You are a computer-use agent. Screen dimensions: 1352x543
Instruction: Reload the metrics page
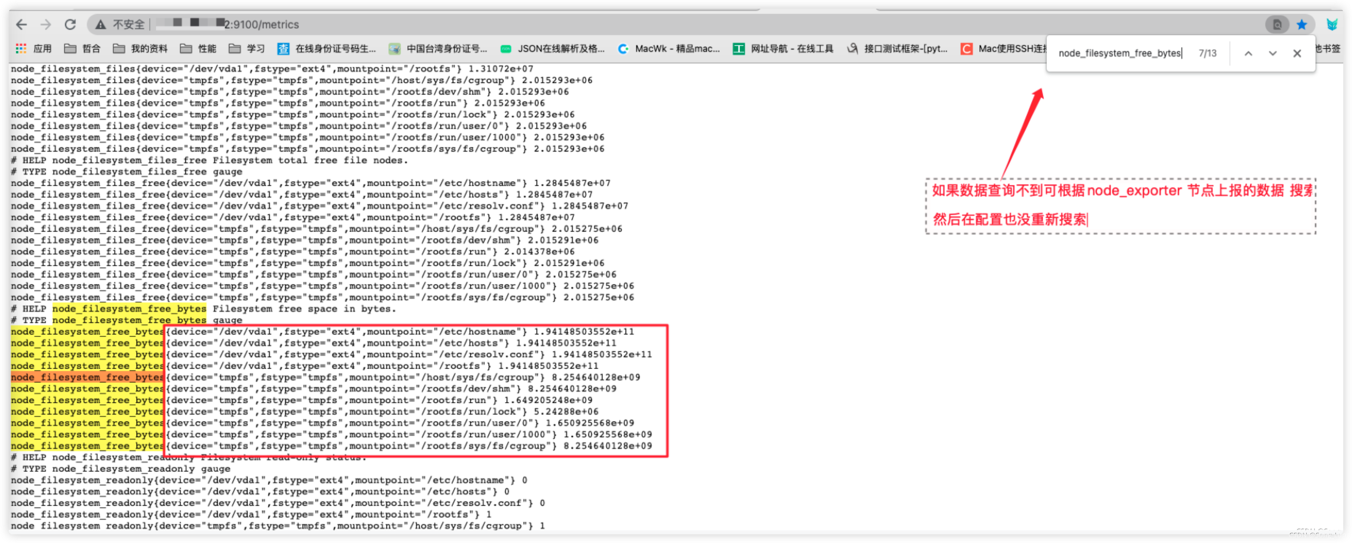pyautogui.click(x=70, y=24)
